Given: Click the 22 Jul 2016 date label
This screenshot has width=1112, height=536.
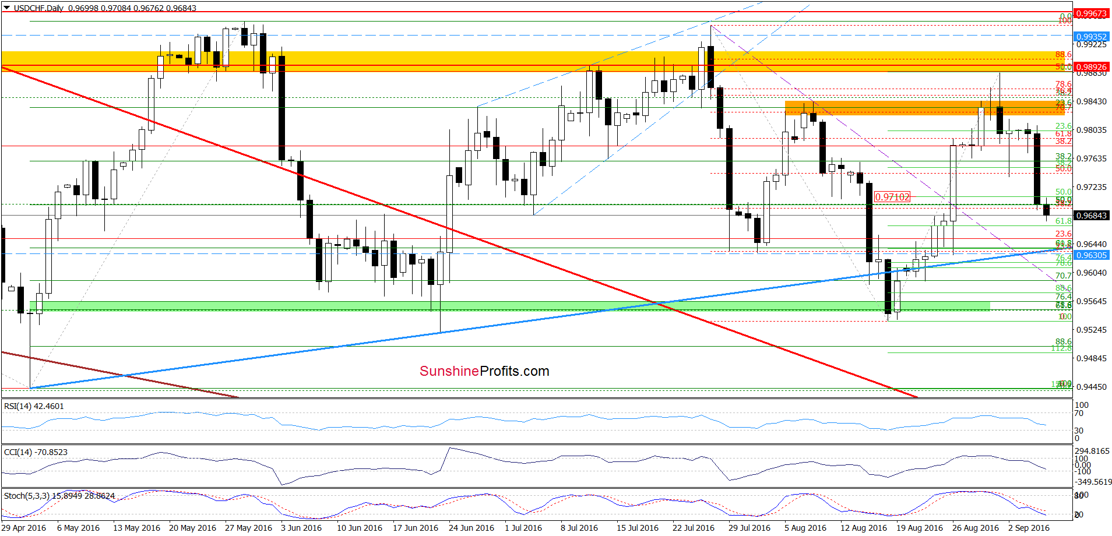Looking at the screenshot, I should pos(694,528).
